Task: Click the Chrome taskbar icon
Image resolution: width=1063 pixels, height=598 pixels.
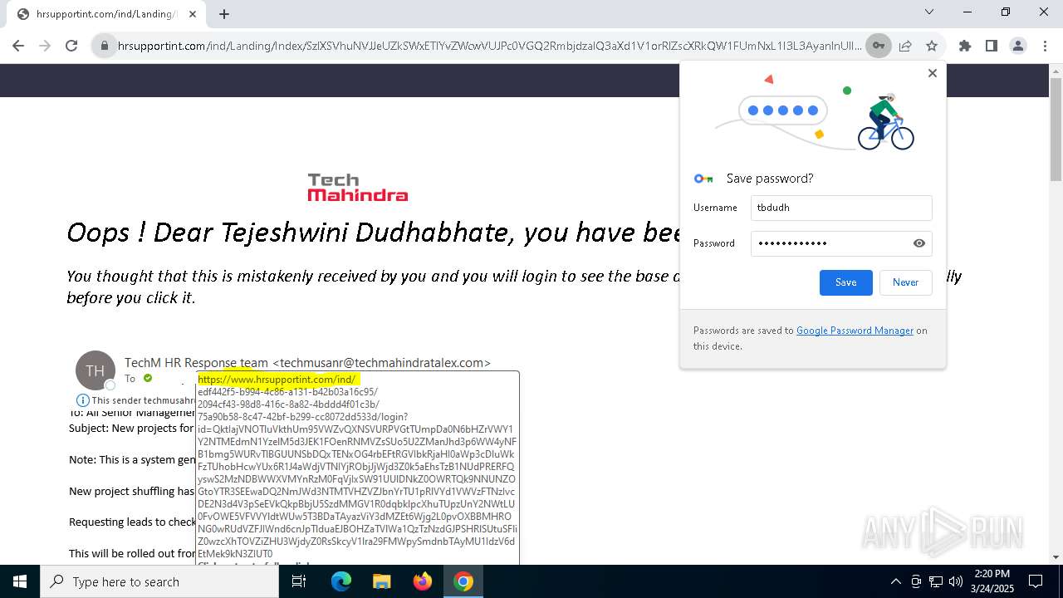Action: click(x=463, y=581)
